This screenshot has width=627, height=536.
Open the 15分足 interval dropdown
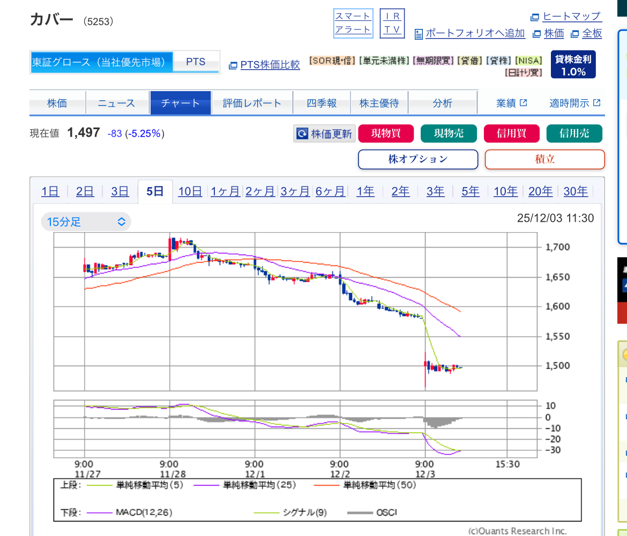pyautogui.click(x=86, y=222)
